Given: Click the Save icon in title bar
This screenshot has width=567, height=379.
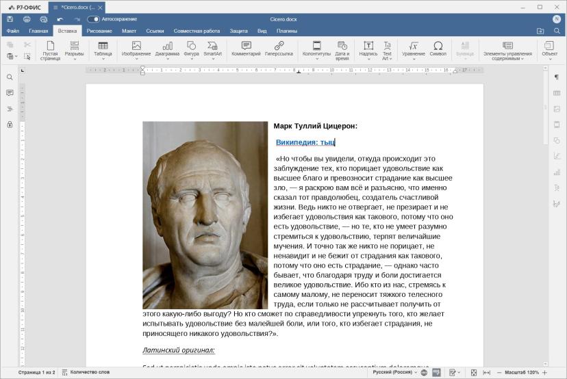Looking at the screenshot, I should coord(10,19).
